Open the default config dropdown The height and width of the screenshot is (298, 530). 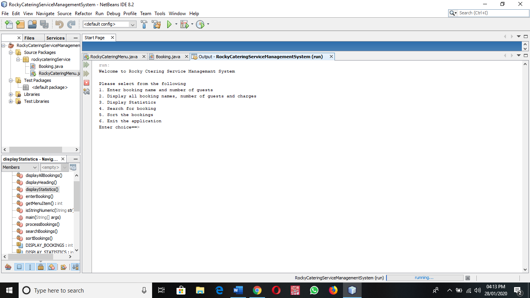[109, 24]
